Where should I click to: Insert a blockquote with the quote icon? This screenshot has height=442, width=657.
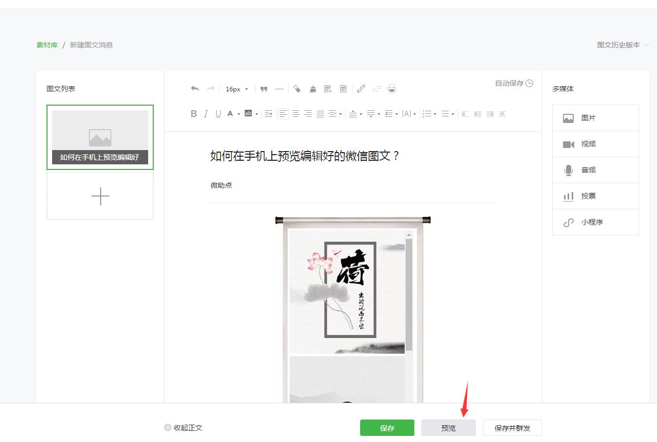264,89
